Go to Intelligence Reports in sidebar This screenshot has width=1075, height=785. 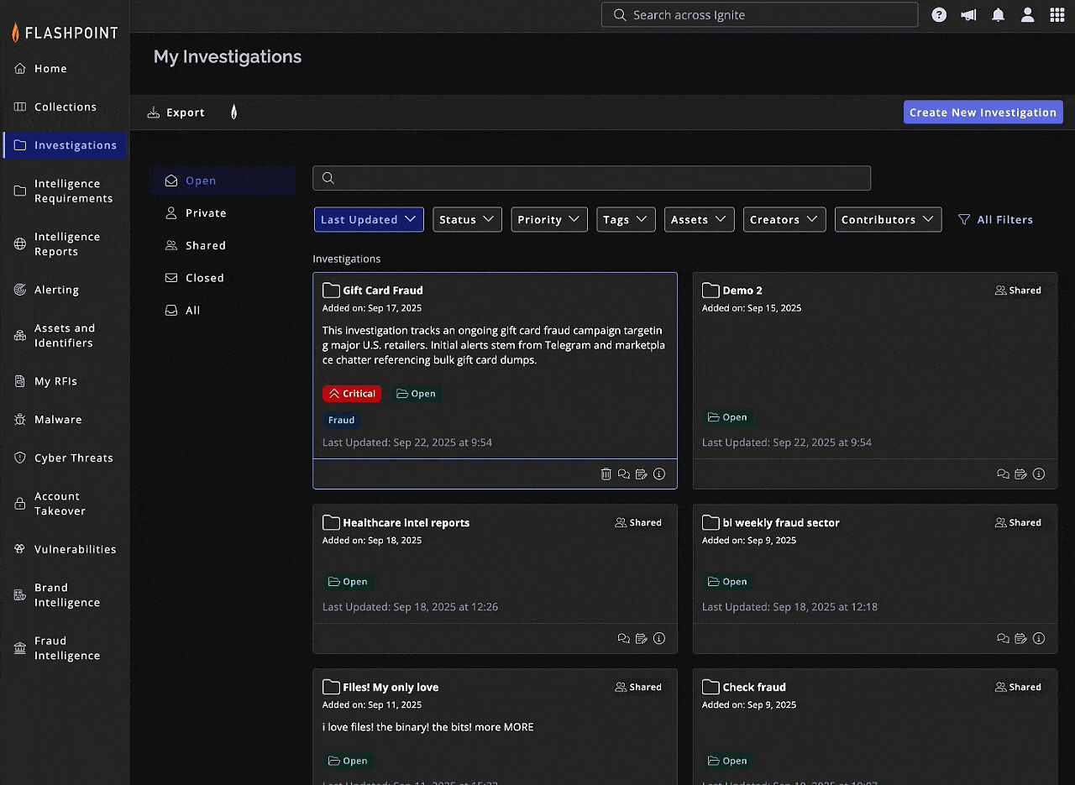(x=67, y=244)
